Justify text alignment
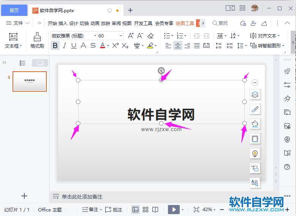 point(197,45)
